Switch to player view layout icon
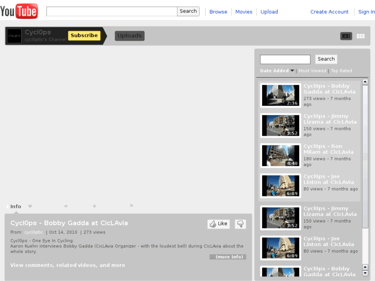 click(346, 36)
